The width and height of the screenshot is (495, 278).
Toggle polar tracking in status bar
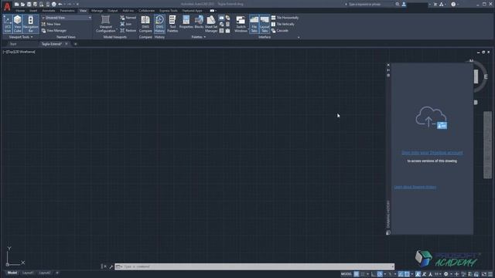tap(380, 274)
